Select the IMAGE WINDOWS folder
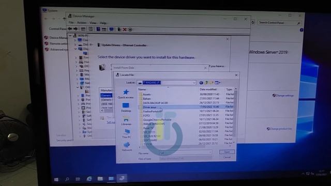 pos(154,124)
